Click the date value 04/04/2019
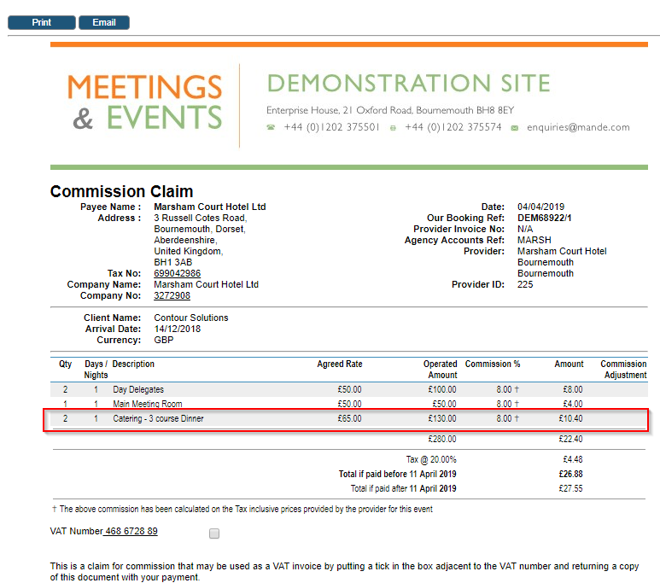The image size is (660, 583). tap(540, 207)
